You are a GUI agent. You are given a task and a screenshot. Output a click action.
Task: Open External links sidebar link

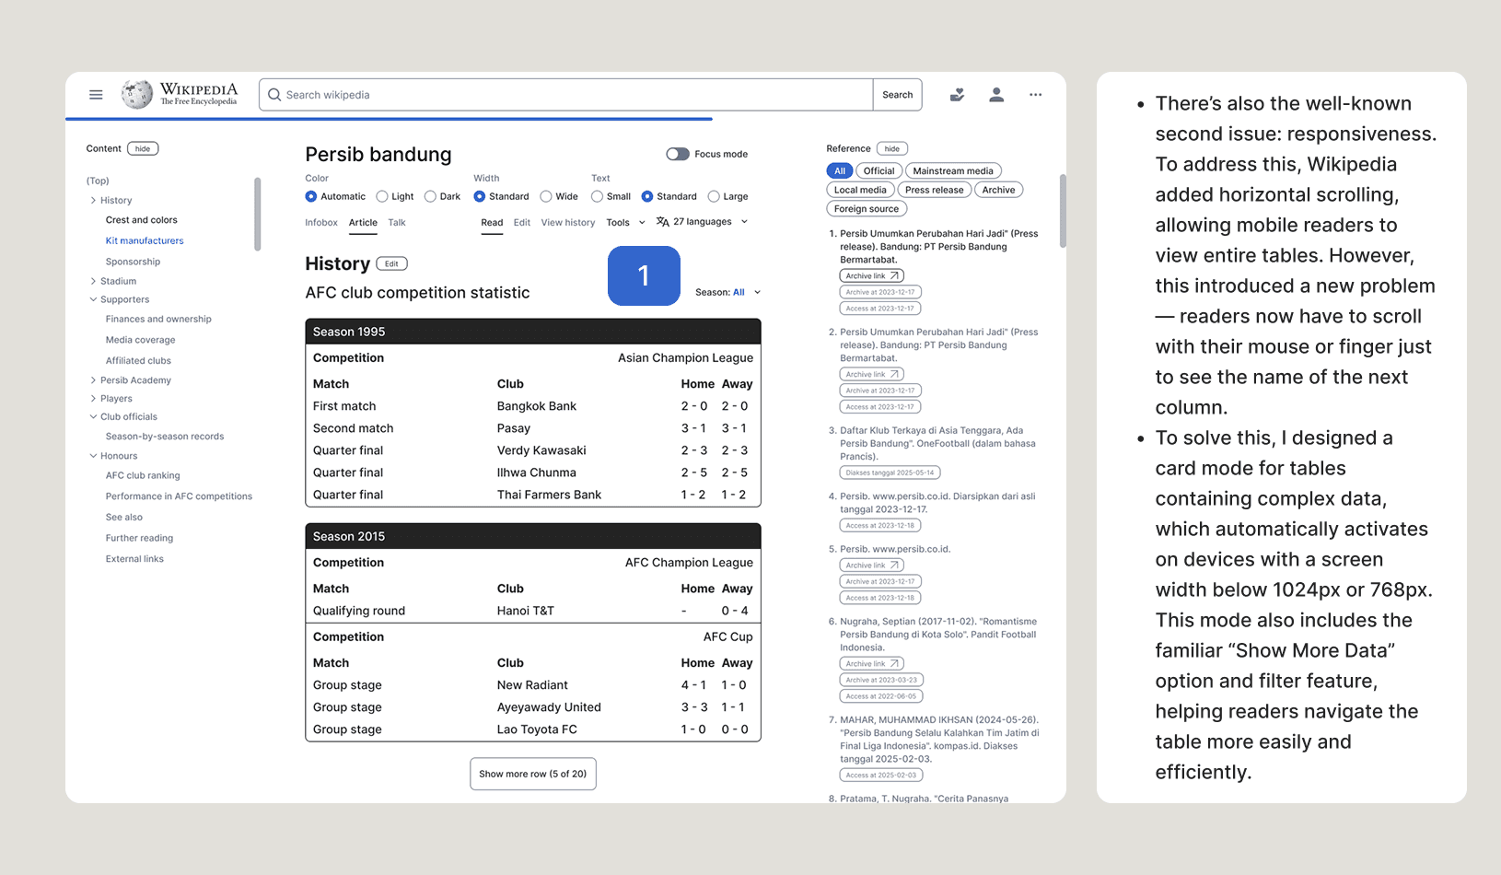134,559
